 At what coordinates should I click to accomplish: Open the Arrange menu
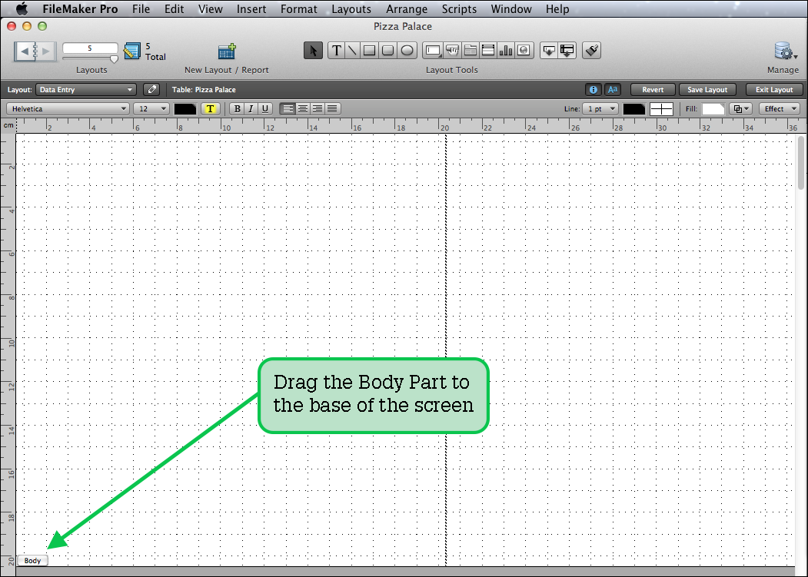(407, 8)
